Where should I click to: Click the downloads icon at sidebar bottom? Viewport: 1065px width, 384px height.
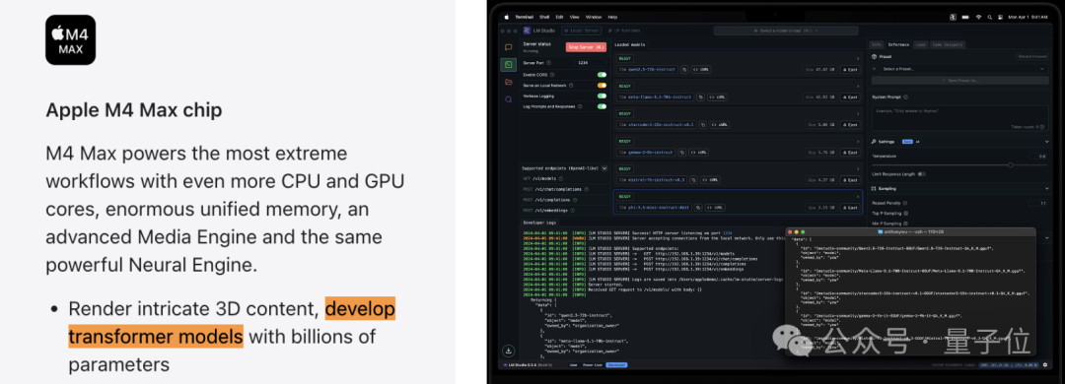[508, 351]
